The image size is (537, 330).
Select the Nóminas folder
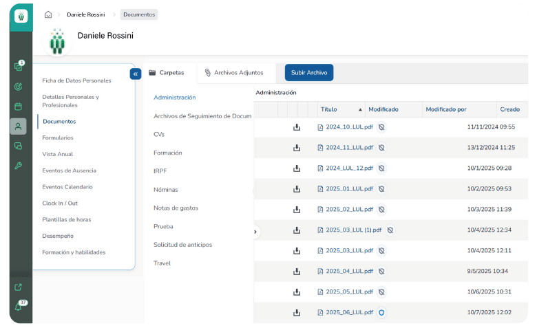point(166,188)
